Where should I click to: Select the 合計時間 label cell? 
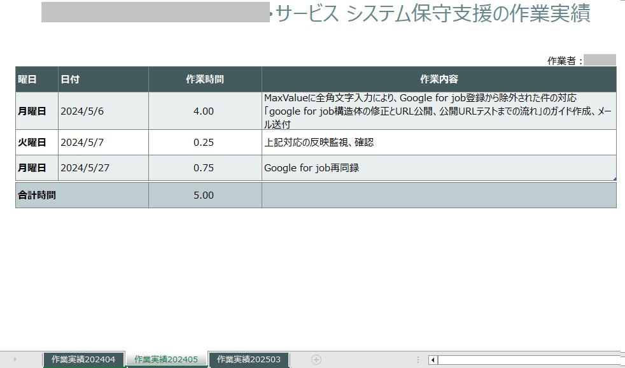coord(81,195)
